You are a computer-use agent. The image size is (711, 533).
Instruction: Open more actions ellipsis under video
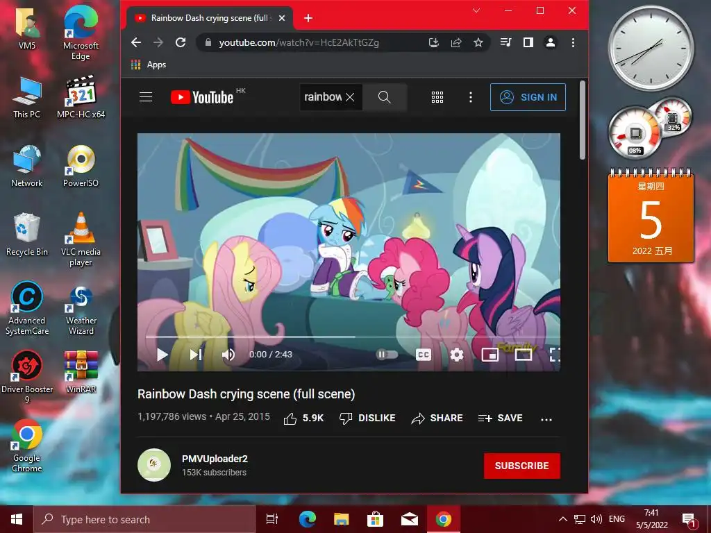(x=546, y=418)
